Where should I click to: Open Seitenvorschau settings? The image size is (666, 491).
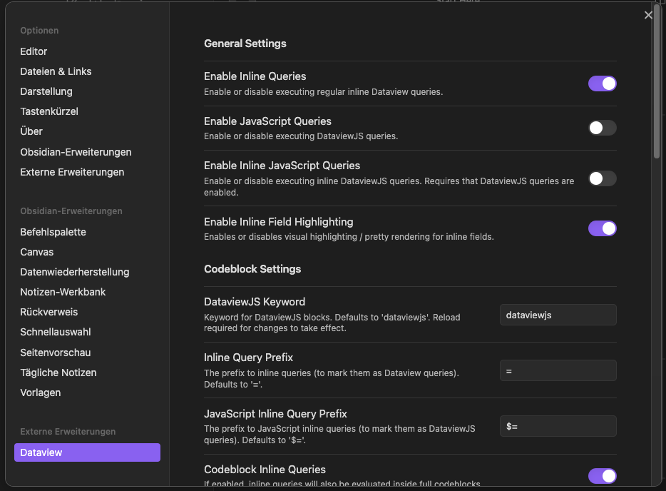tap(56, 353)
